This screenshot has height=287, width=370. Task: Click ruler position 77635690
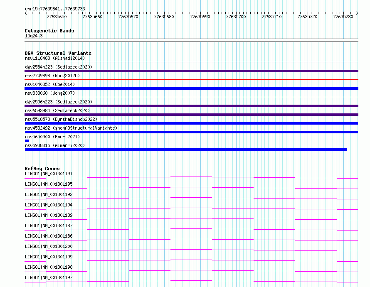tap(200, 17)
